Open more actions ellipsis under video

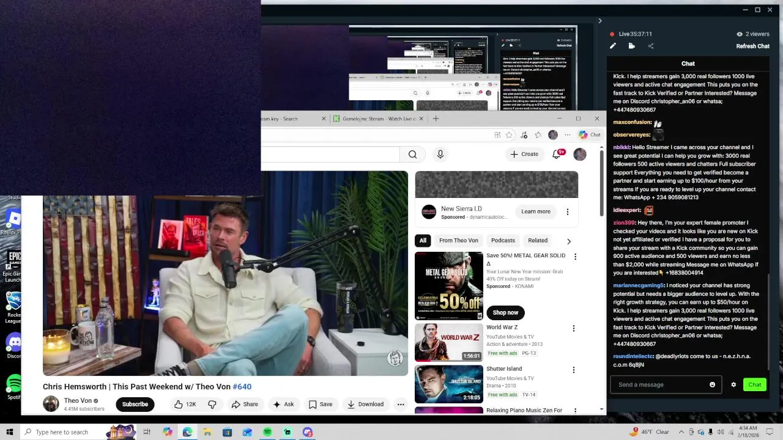[x=401, y=405]
